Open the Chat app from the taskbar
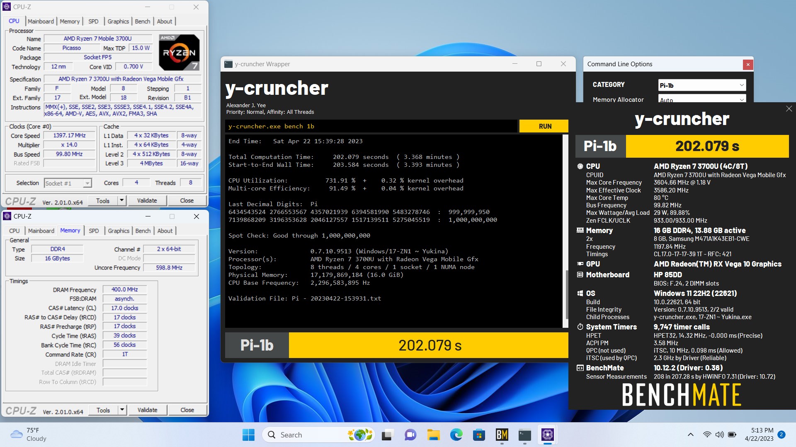Viewport: 796px width, 447px height. 410,435
